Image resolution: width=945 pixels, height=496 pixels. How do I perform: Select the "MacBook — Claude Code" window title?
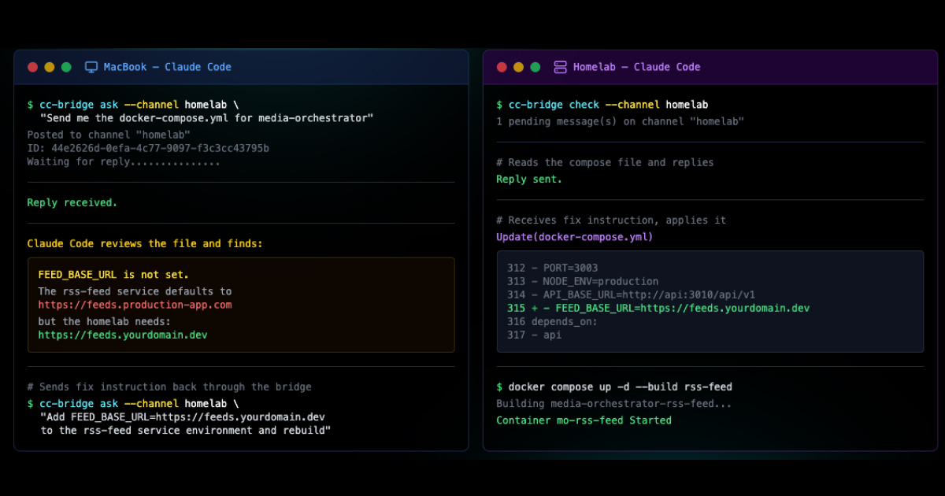167,67
